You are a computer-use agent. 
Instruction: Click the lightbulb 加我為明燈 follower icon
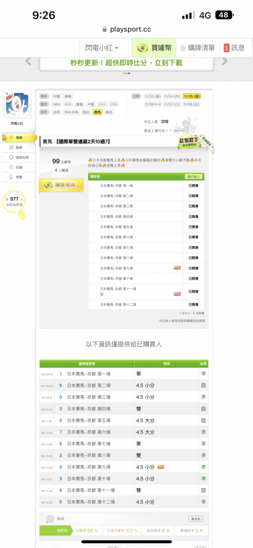point(14,205)
